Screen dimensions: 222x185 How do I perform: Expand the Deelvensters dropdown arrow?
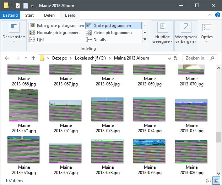pos(14,41)
